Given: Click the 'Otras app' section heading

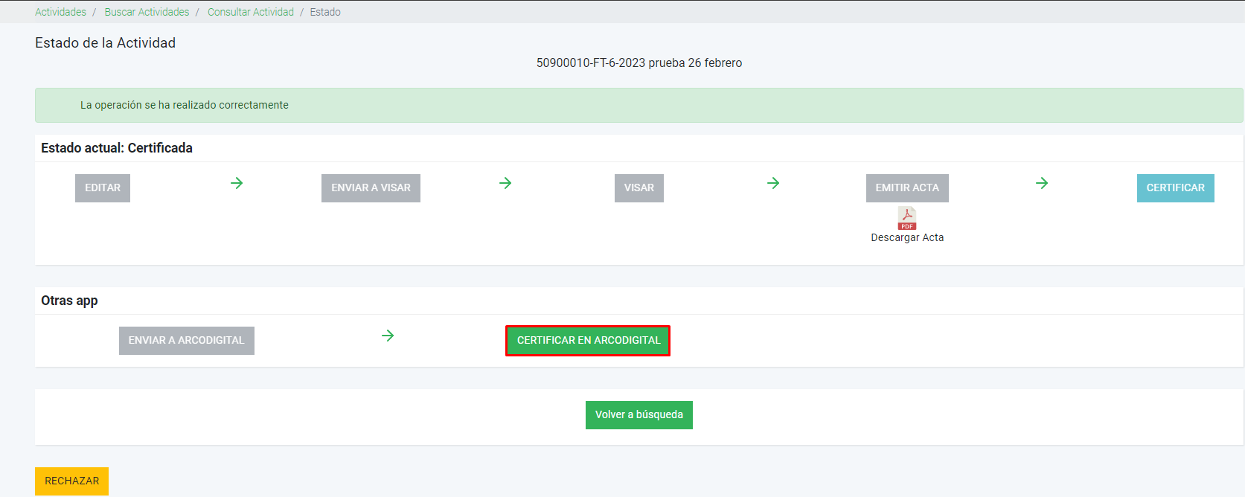Looking at the screenshot, I should point(69,301).
